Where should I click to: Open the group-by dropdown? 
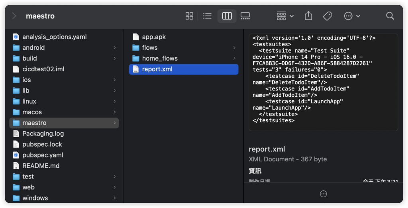285,16
